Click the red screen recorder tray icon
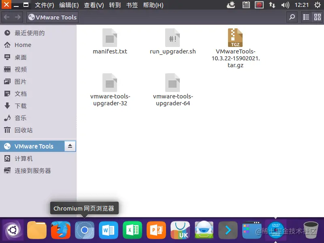 click(259, 5)
